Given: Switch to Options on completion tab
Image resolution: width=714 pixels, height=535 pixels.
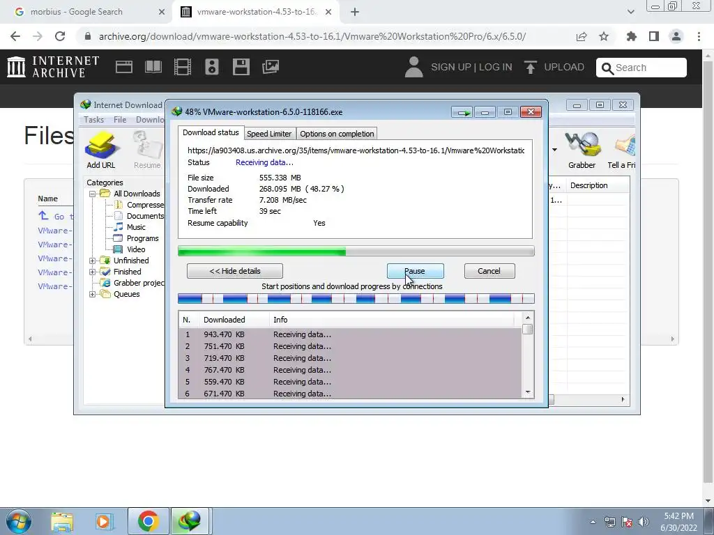Looking at the screenshot, I should 337,134.
